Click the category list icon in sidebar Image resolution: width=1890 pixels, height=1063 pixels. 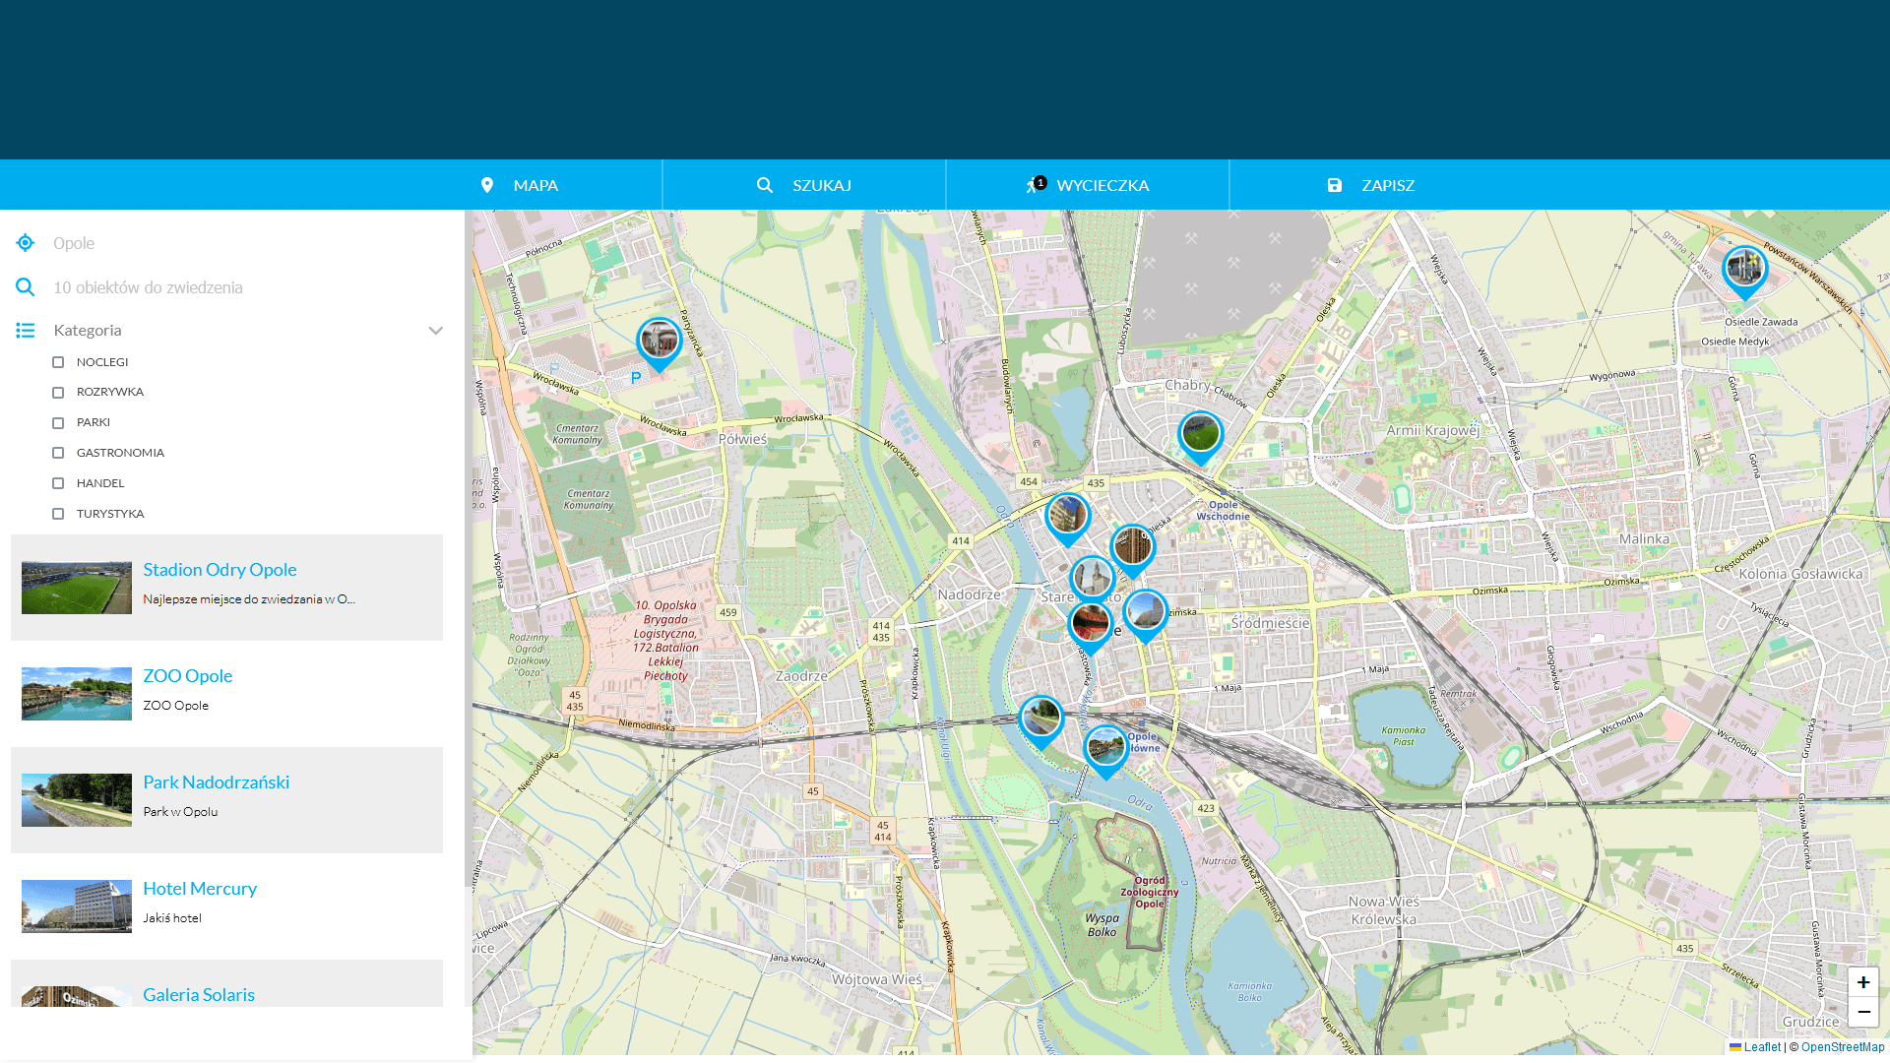25,329
